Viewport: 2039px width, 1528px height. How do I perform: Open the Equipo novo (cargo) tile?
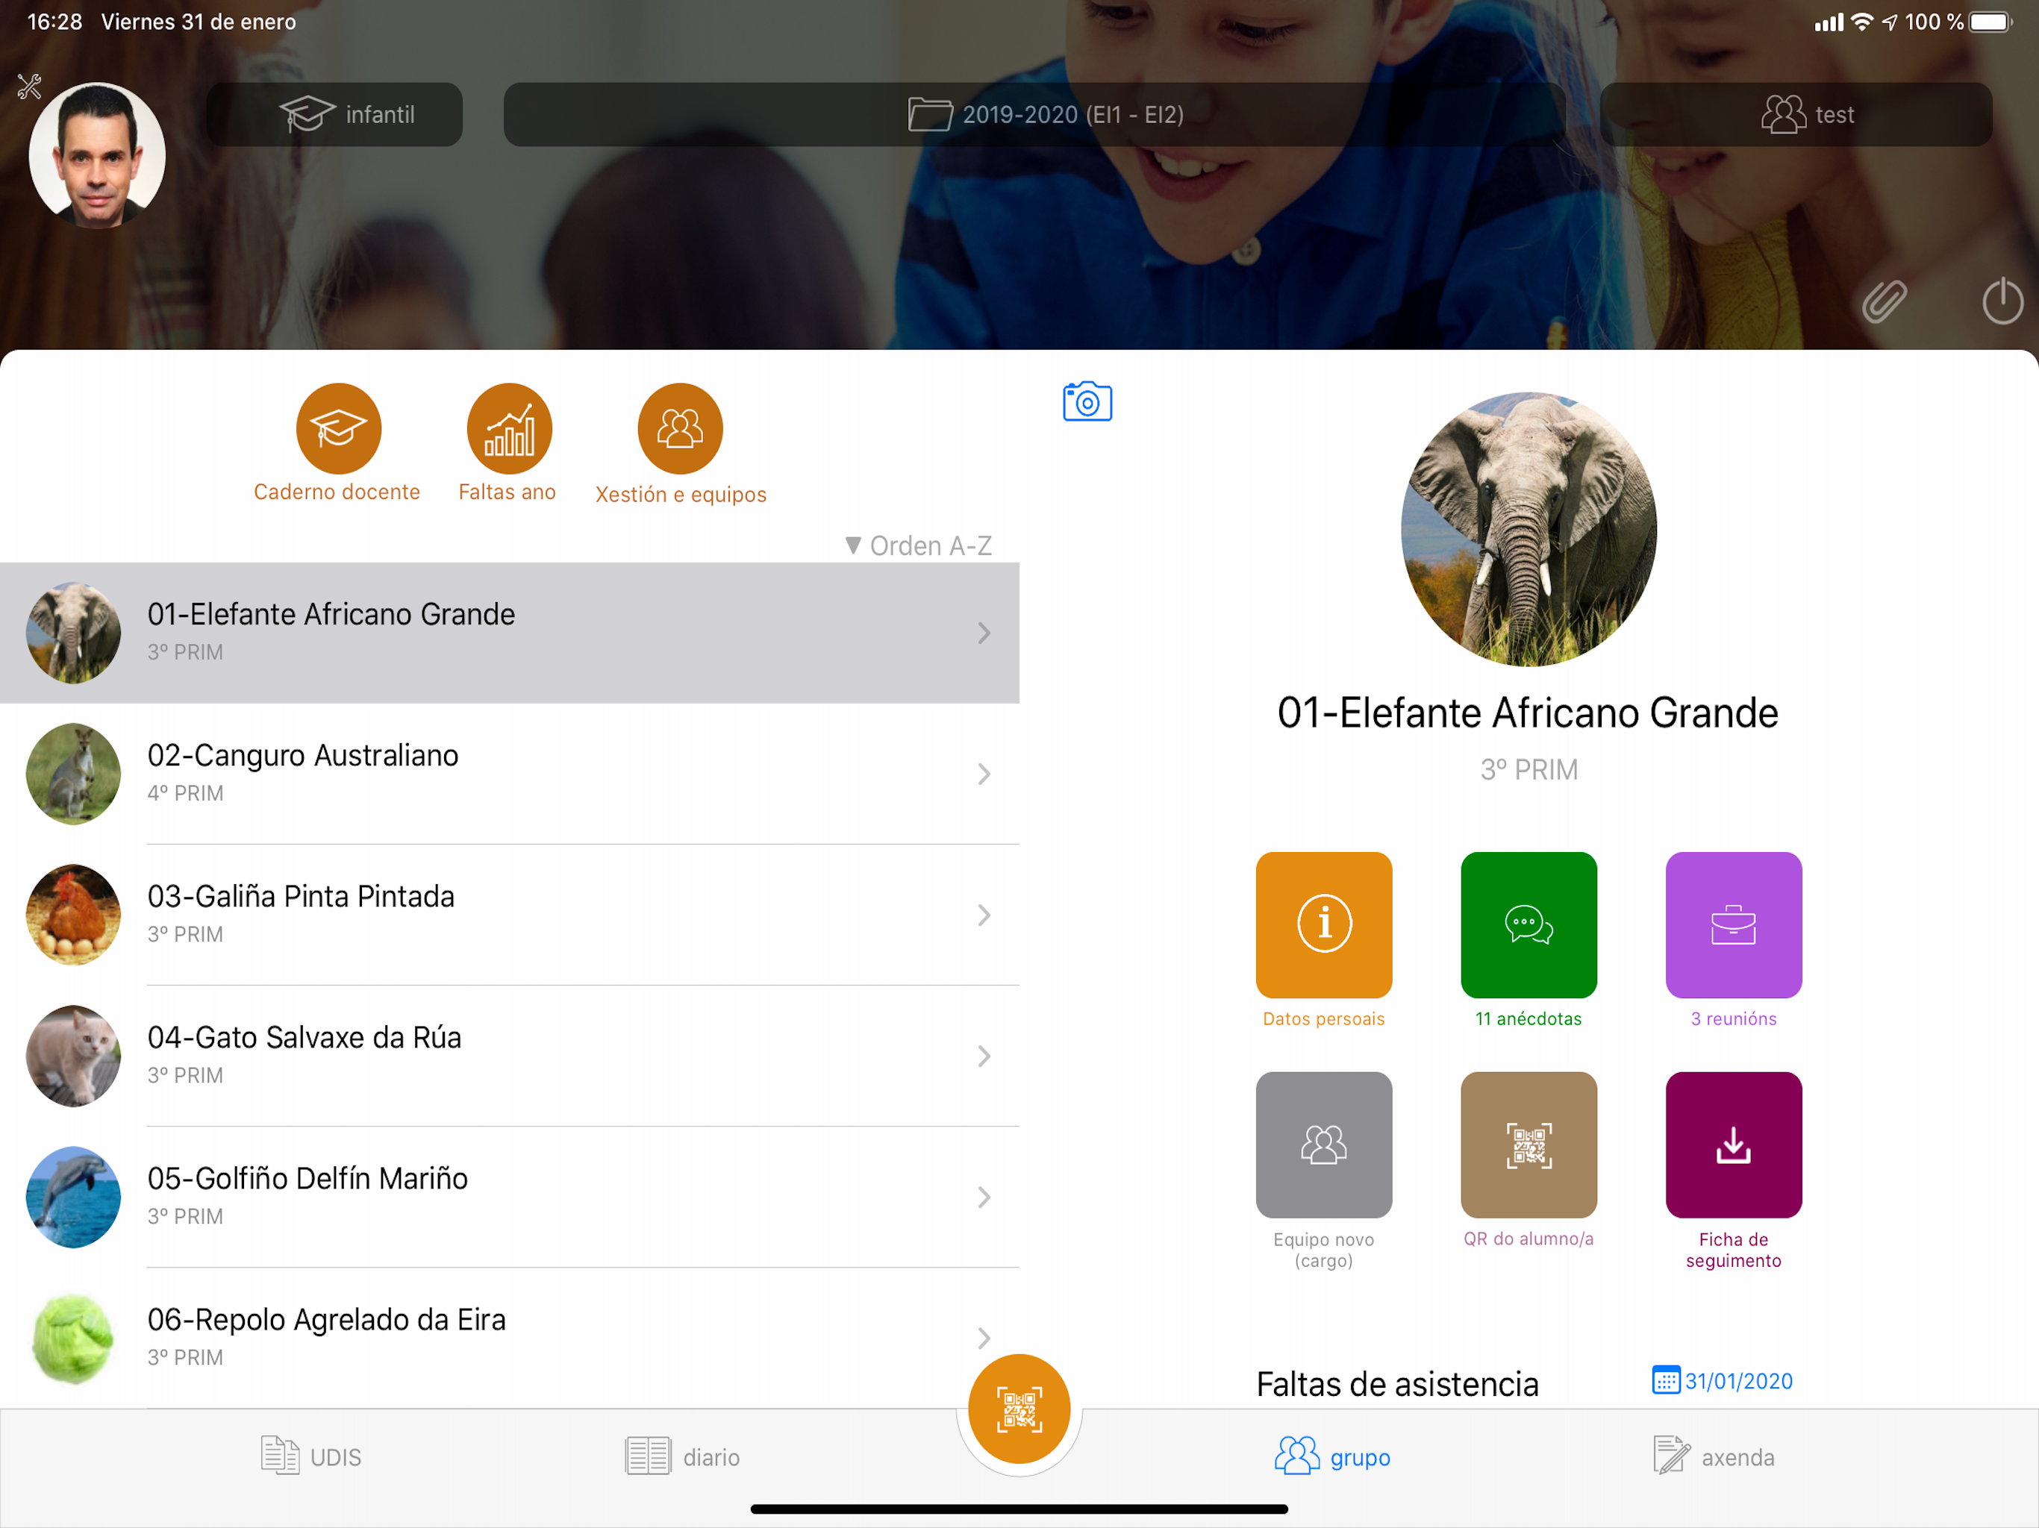[1324, 1145]
